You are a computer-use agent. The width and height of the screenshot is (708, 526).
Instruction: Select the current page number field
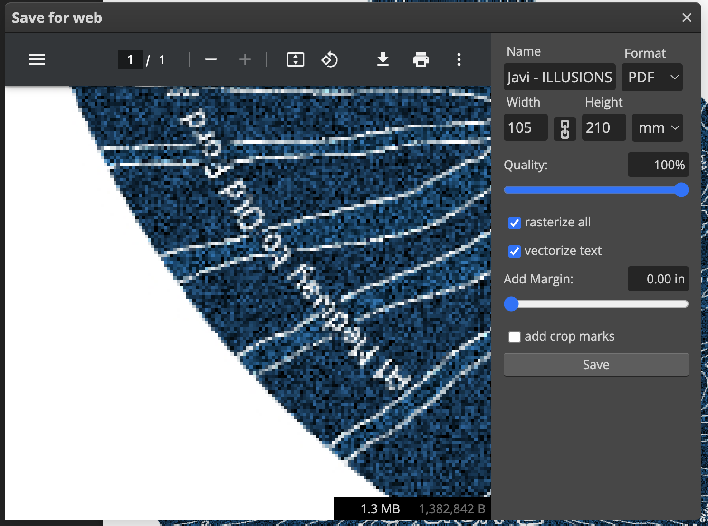[130, 59]
